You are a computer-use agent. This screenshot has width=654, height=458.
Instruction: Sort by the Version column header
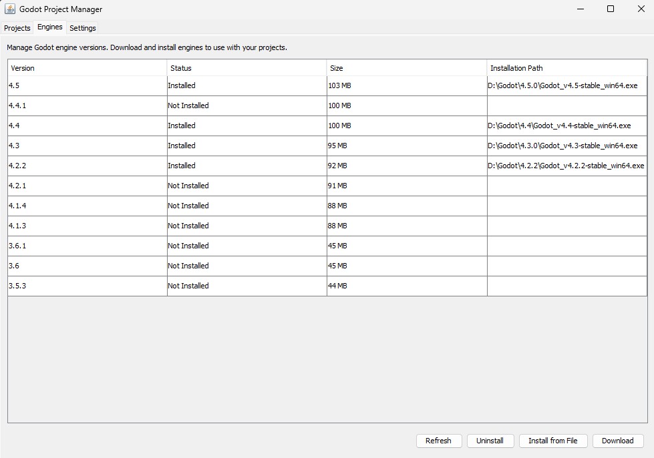click(88, 68)
